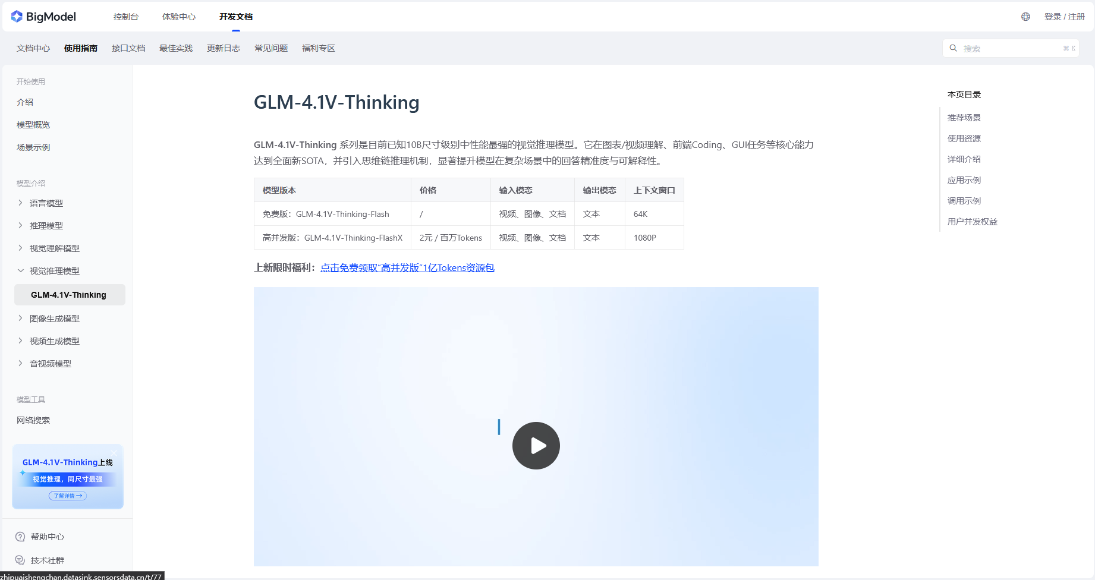Image resolution: width=1095 pixels, height=580 pixels.
Task: Select GLM-4.1V-Thinking in the sidebar
Action: pyautogui.click(x=70, y=295)
